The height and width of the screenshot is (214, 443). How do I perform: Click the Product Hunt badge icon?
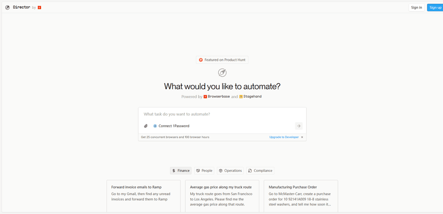[x=201, y=60]
